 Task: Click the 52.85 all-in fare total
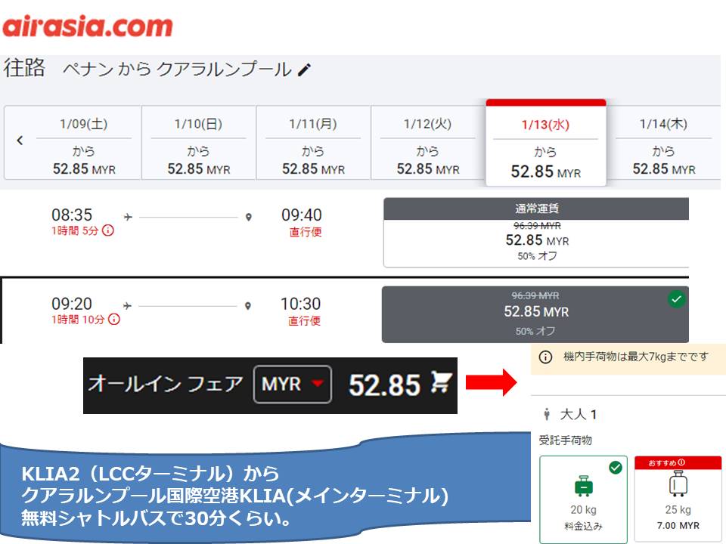pyautogui.click(x=384, y=385)
